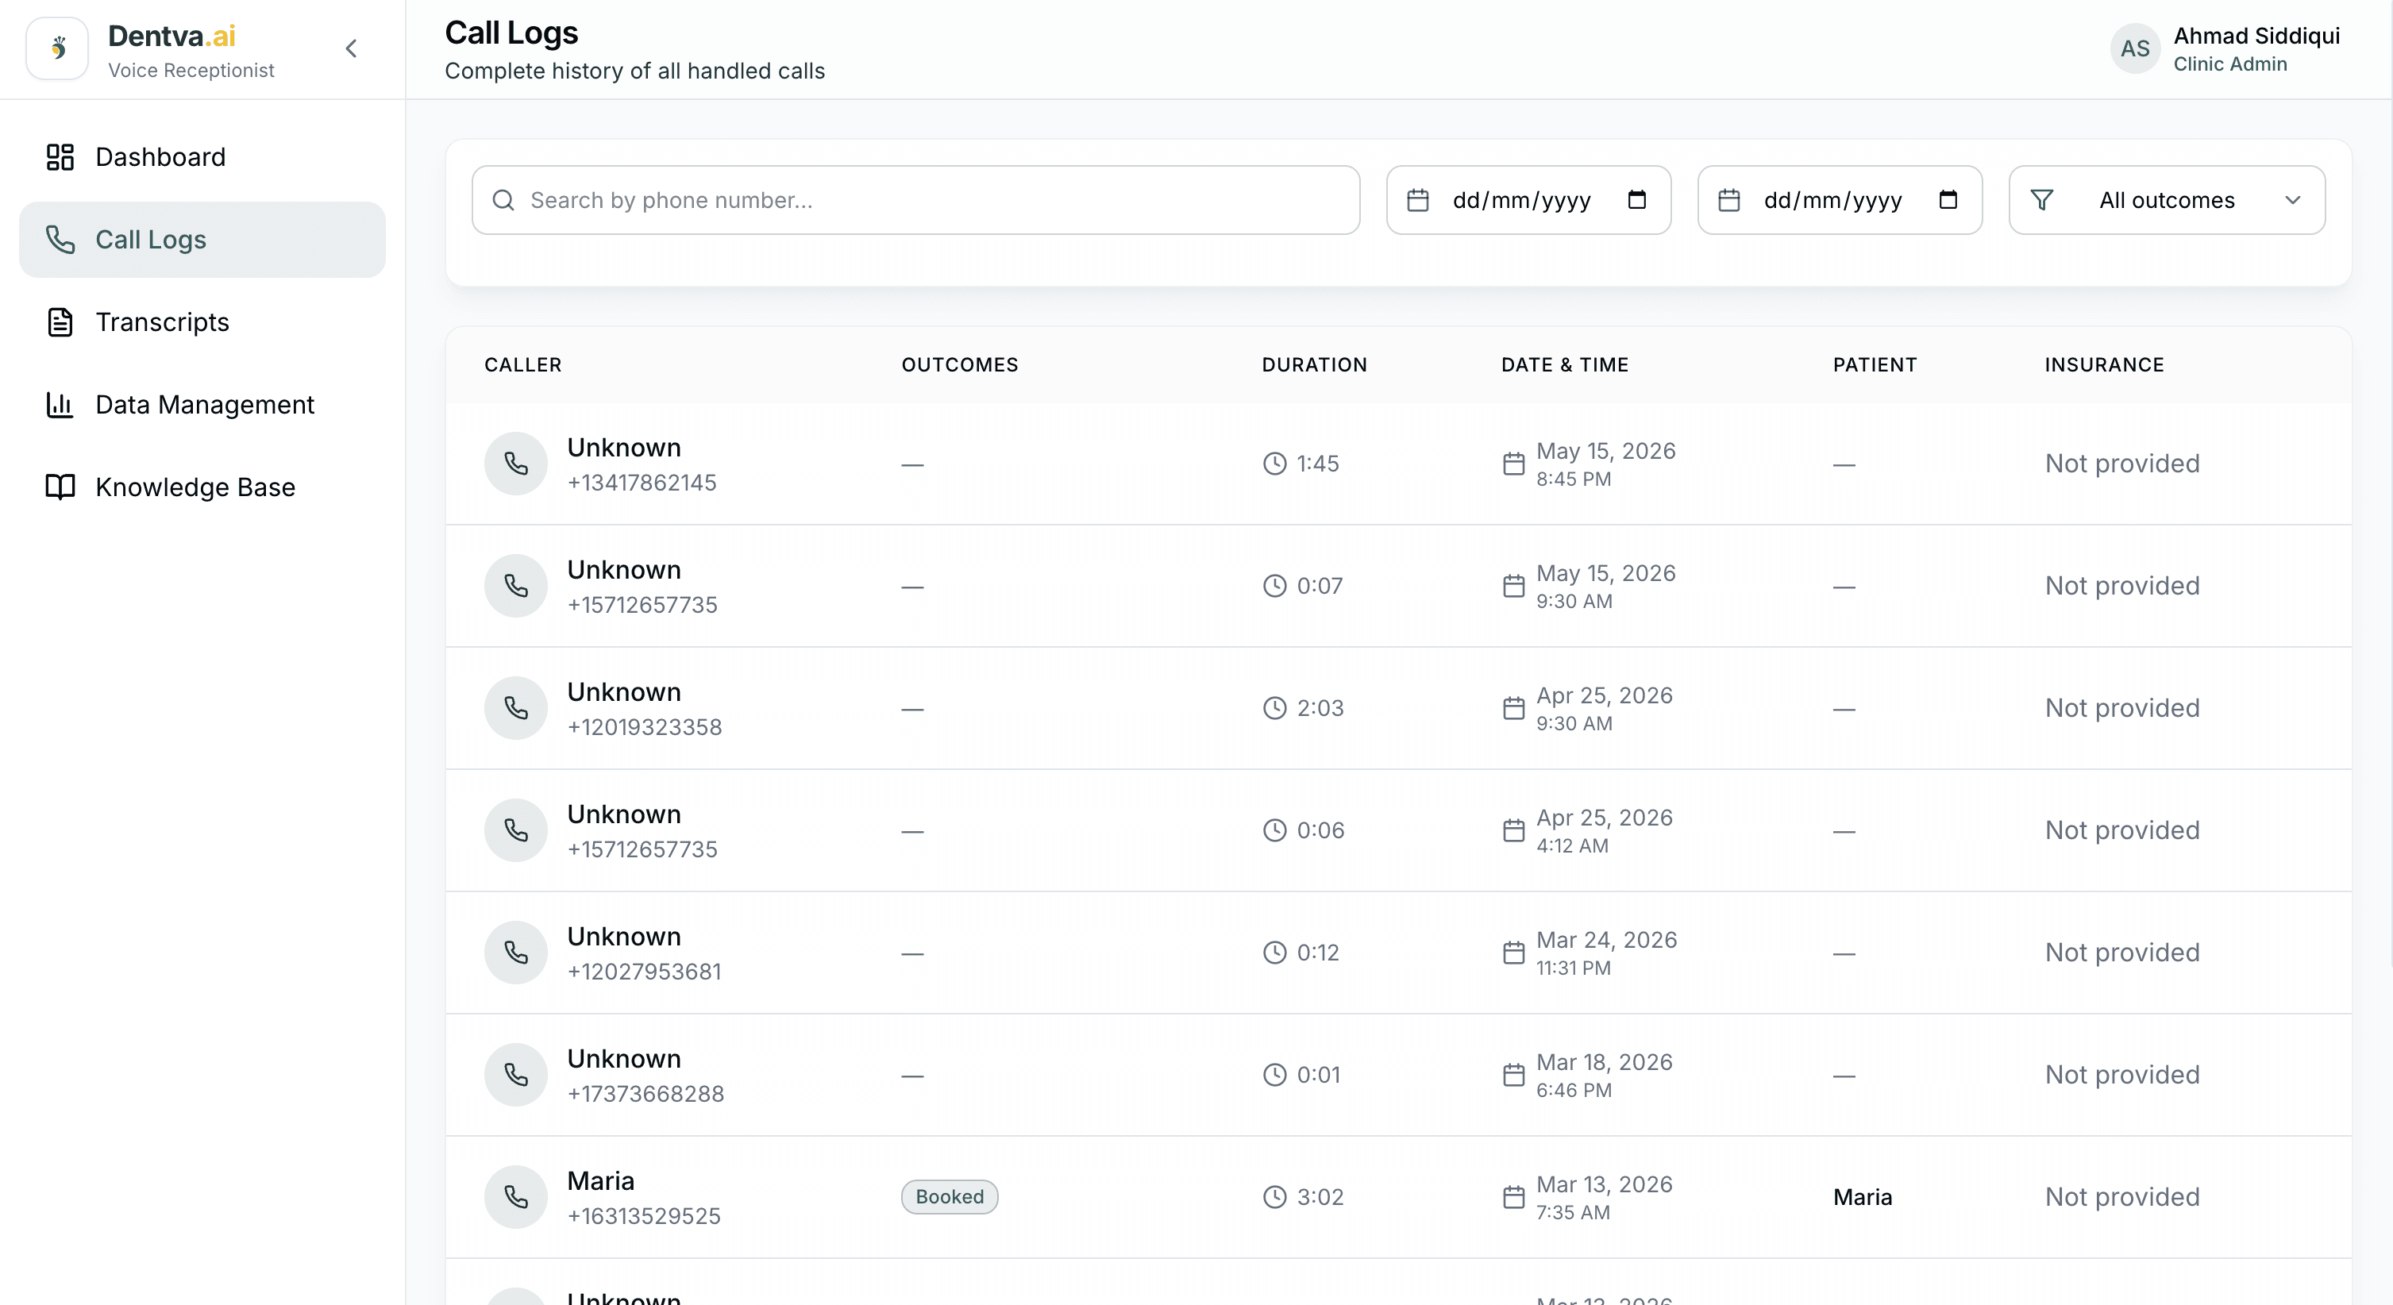
Task: Click the Booked outcome badge
Action: coord(950,1197)
